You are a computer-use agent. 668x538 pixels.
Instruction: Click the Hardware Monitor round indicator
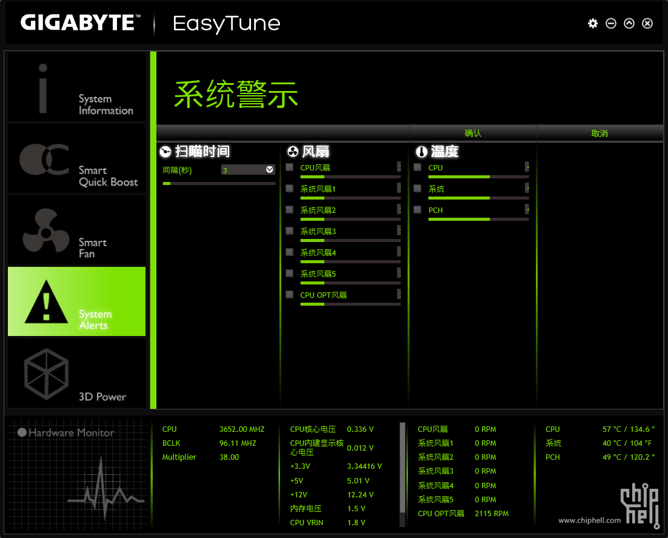[22, 432]
